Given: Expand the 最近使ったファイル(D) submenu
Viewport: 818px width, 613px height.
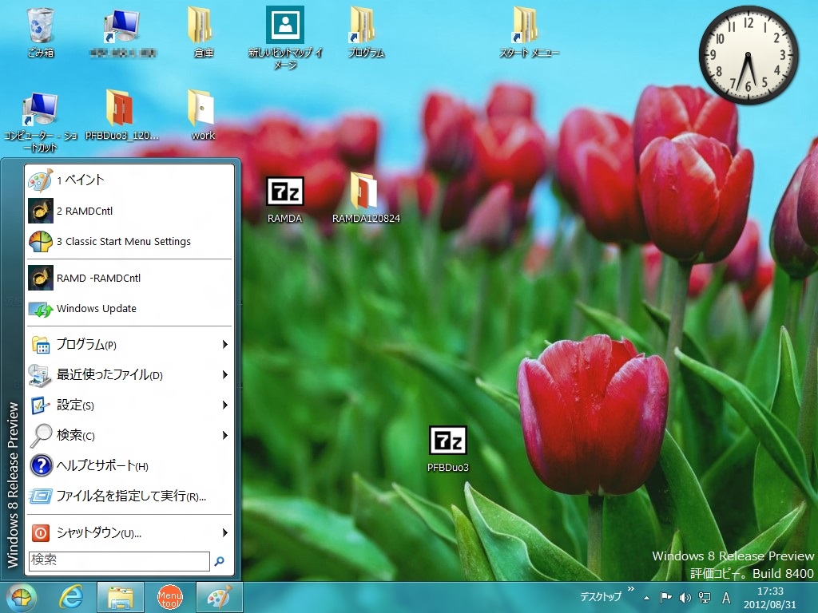Looking at the screenshot, I should point(224,375).
